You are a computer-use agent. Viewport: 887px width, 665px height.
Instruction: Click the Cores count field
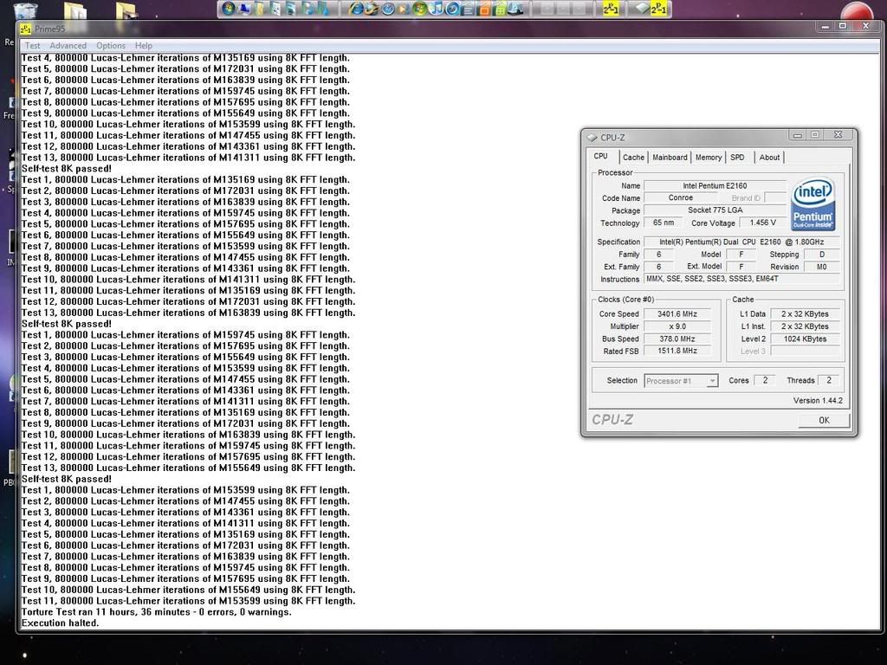click(x=765, y=381)
